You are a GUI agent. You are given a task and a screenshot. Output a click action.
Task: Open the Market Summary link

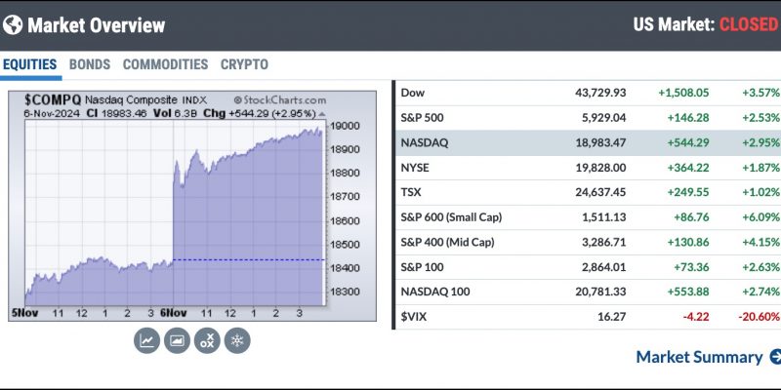coord(699,357)
